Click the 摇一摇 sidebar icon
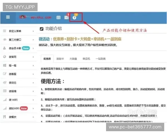 coord(4,65)
